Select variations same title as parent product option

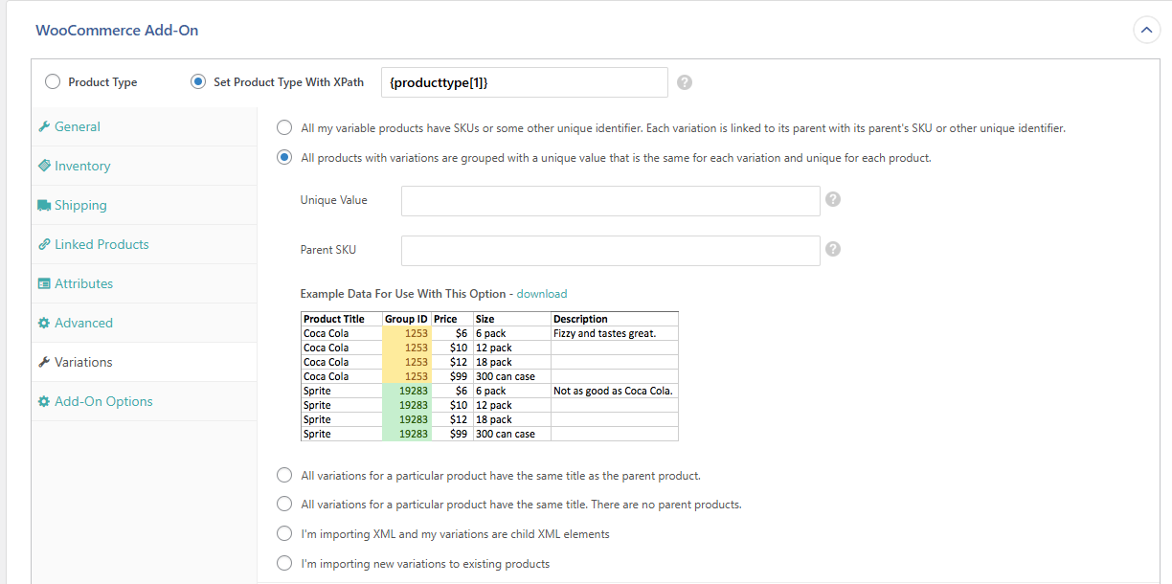coord(284,475)
